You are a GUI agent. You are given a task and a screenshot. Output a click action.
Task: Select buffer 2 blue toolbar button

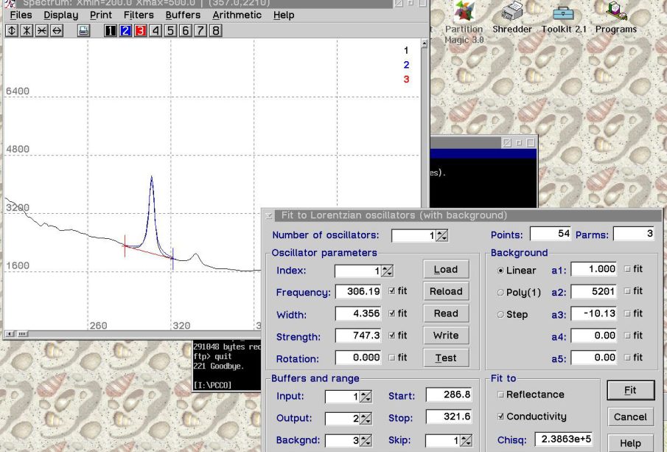(x=125, y=31)
